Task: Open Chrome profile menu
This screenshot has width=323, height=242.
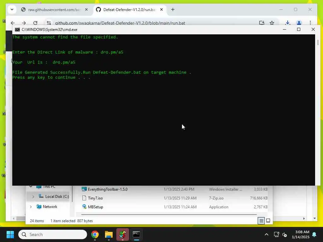Action: [x=299, y=23]
